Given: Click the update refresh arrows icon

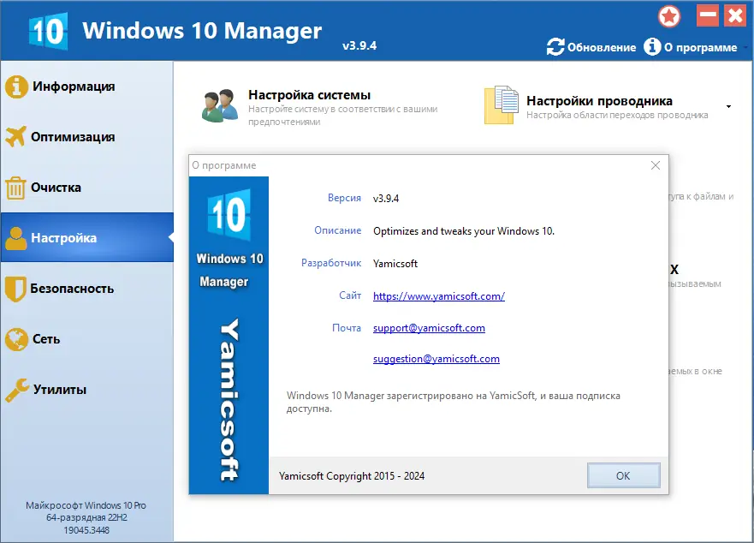Looking at the screenshot, I should [555, 47].
